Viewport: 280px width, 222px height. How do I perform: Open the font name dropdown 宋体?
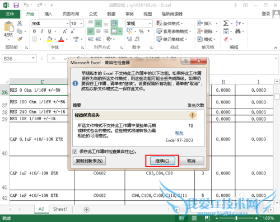click(x=68, y=23)
